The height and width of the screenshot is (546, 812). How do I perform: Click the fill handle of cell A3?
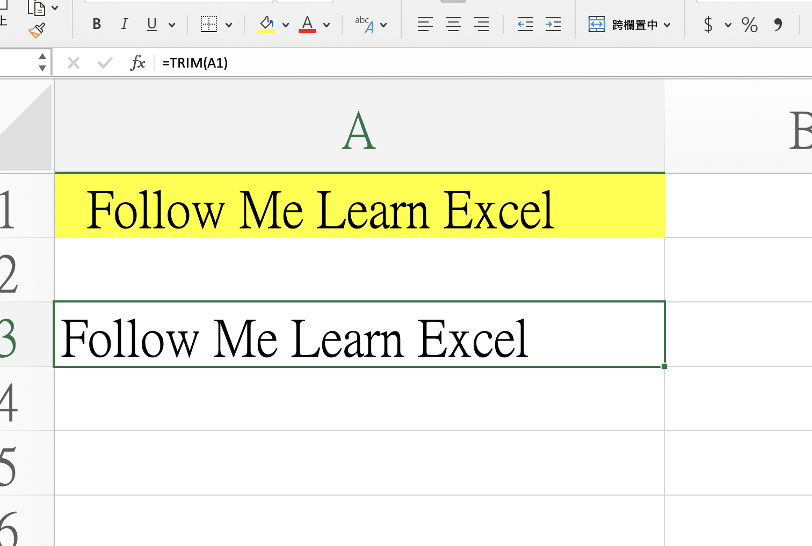tap(664, 366)
